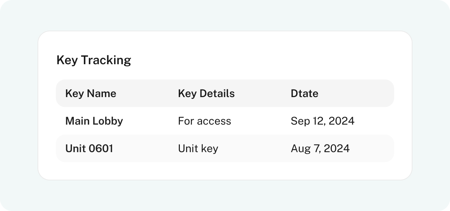Click the year 2024 in Aug date
450x211 pixels.
337,148
